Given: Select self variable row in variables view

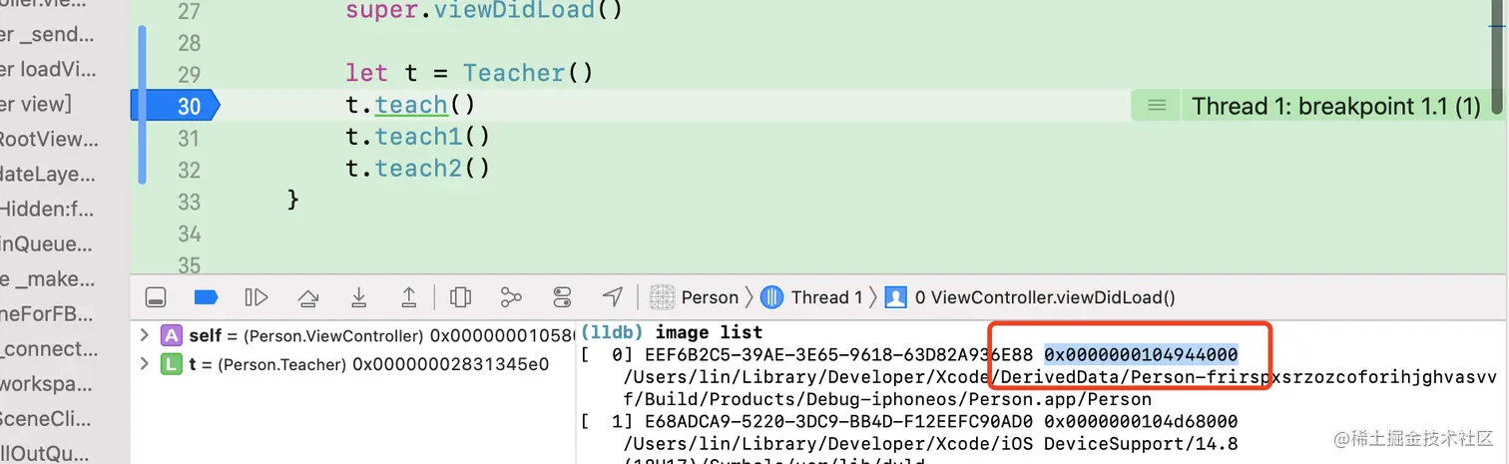Looking at the screenshot, I should pyautogui.click(x=354, y=334).
